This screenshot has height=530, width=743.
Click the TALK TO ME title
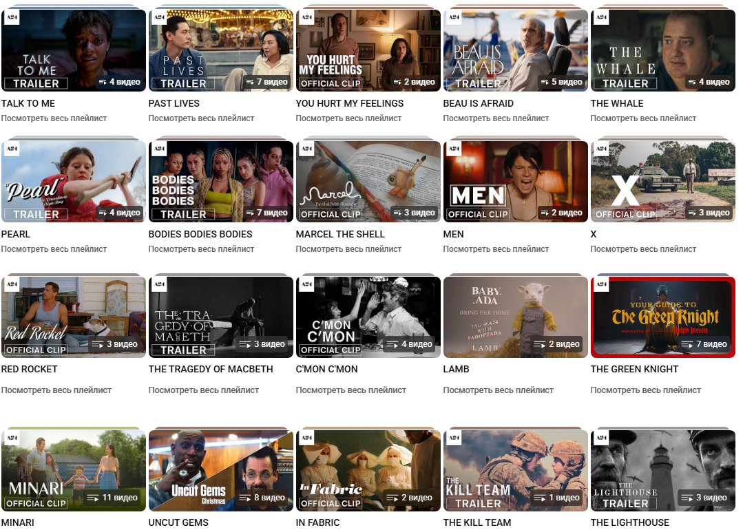coord(28,103)
